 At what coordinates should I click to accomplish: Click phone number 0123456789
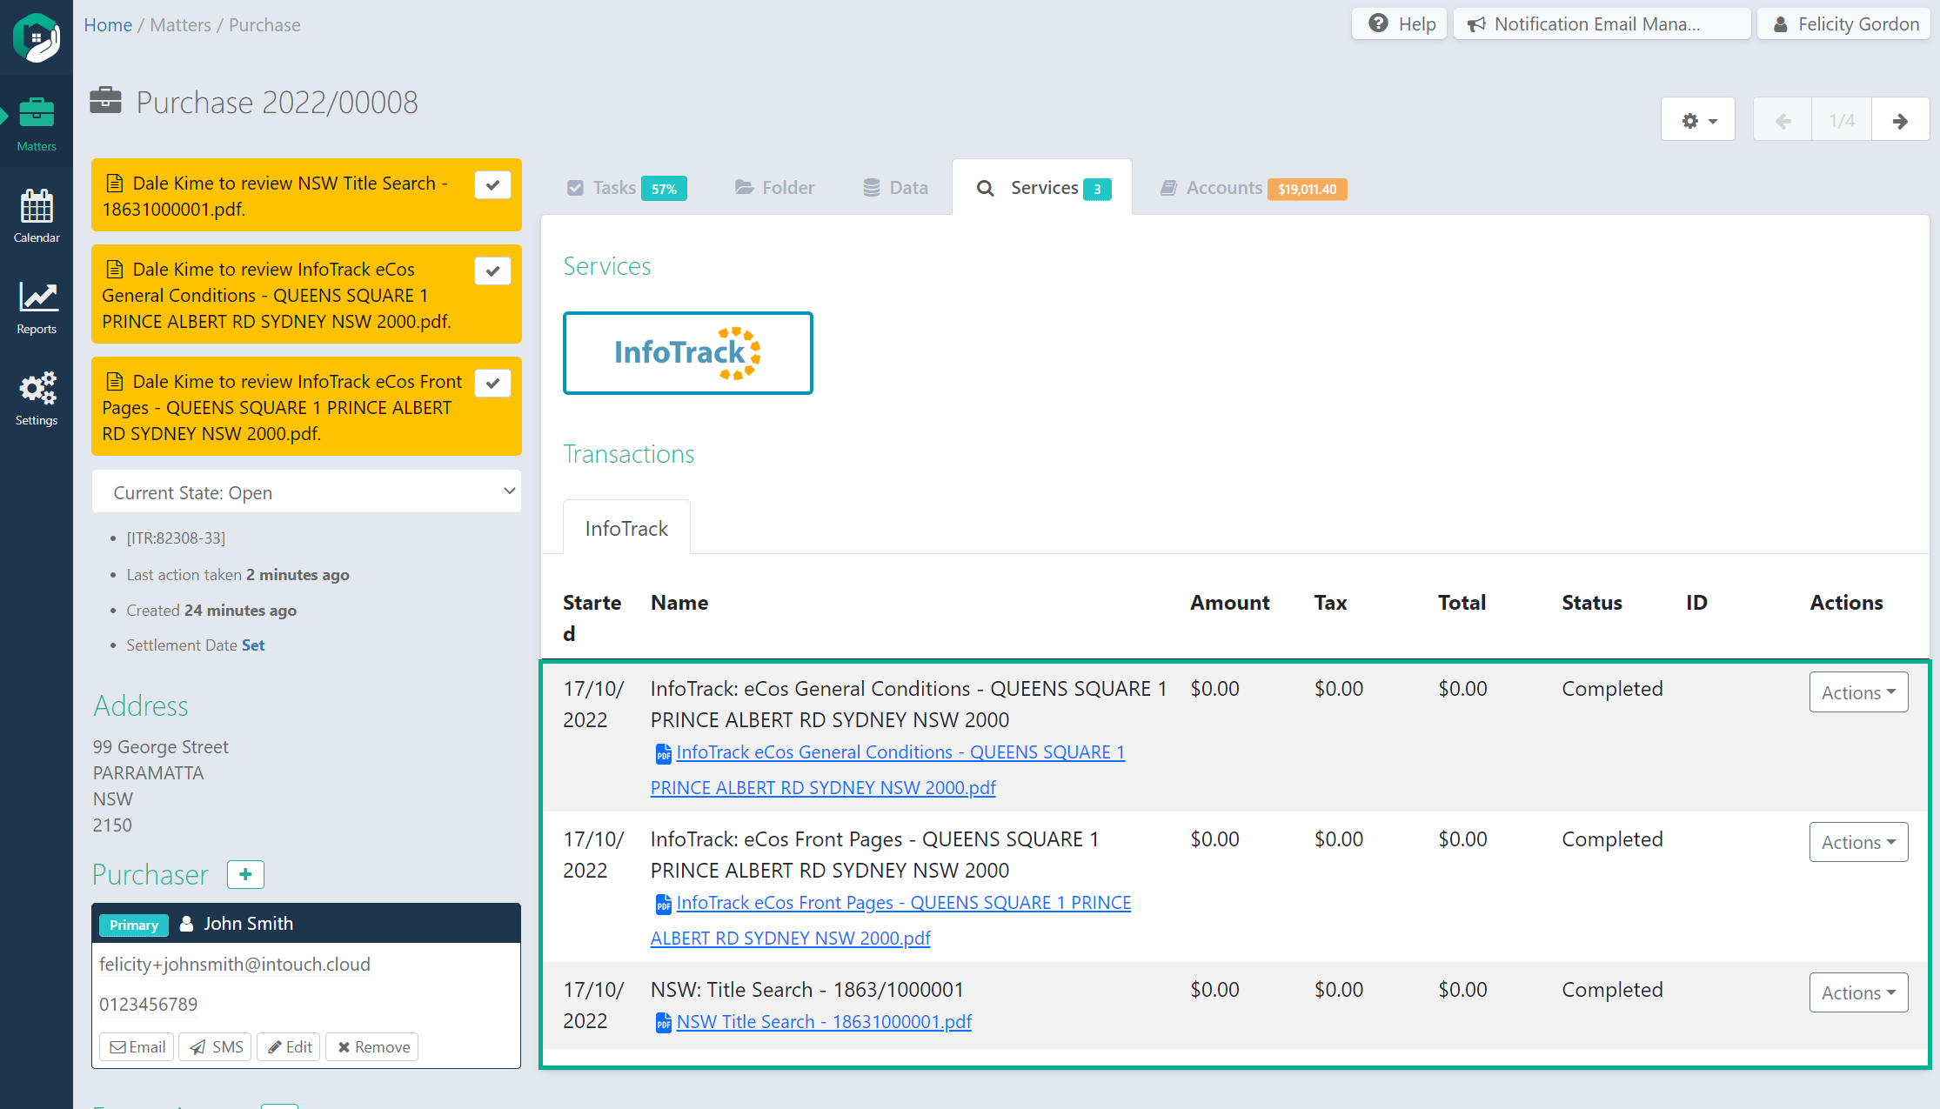tap(148, 1004)
